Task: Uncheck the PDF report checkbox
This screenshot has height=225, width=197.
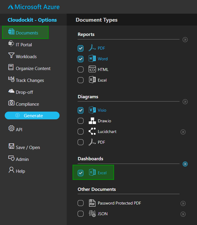Action: (x=81, y=48)
